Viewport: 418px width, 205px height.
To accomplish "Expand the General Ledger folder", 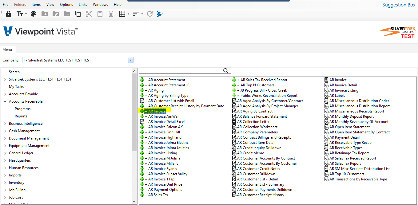I will (5, 153).
